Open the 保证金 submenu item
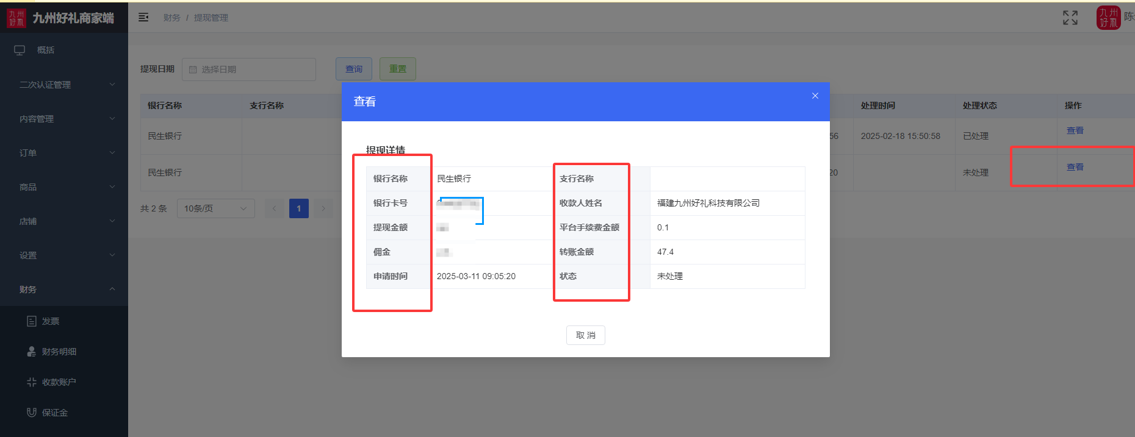The image size is (1135, 437). click(64, 413)
